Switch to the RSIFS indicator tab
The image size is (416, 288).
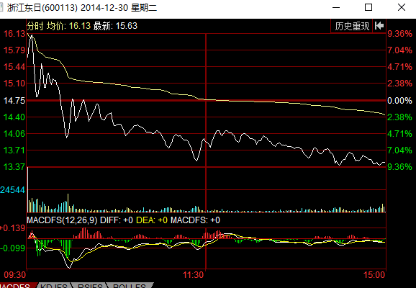90,286
